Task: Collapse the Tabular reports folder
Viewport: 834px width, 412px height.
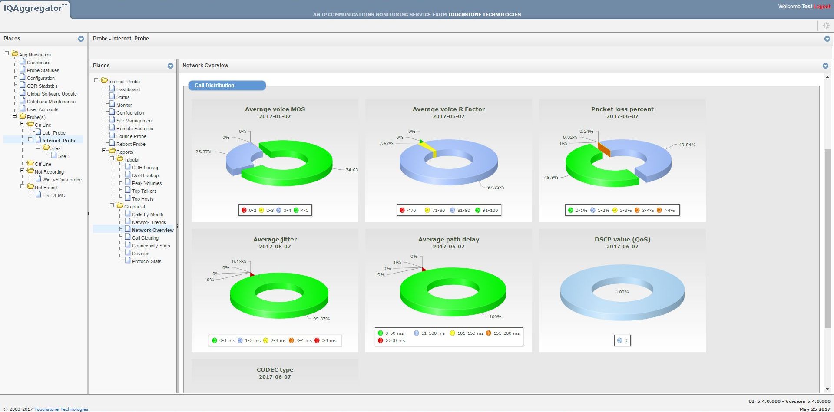Action: coord(112,158)
